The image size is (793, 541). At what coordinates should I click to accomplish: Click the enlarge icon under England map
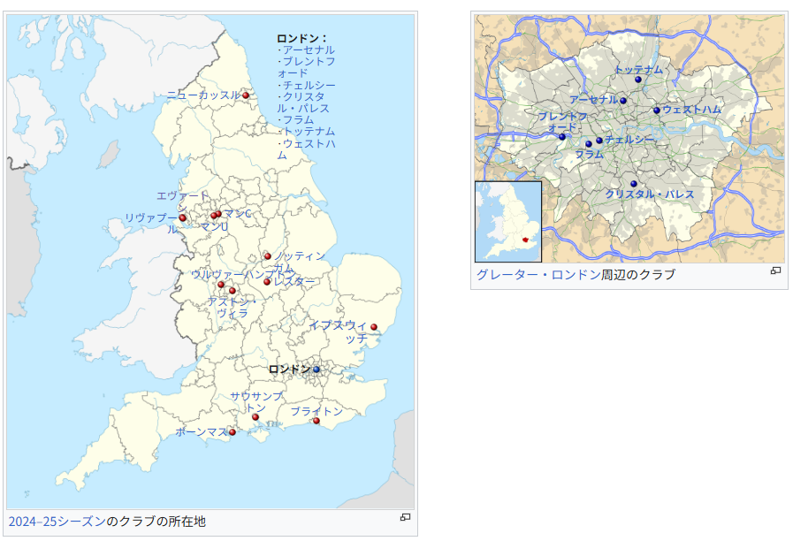405,517
